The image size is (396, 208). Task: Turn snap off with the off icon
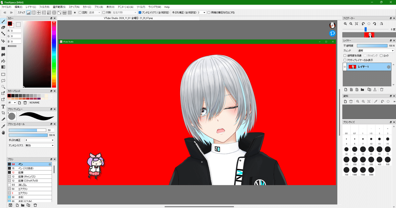point(28,13)
